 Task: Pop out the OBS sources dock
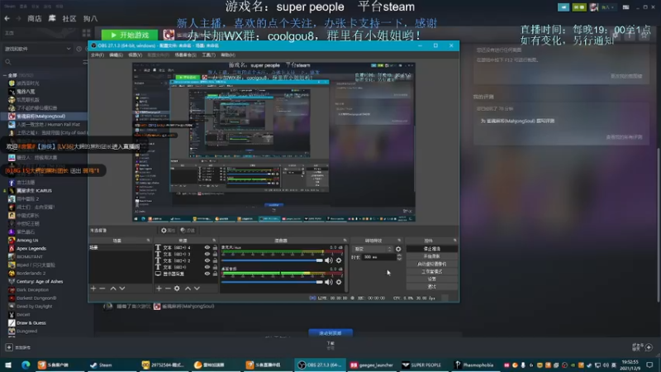click(214, 241)
